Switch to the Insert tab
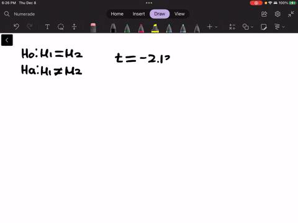 tap(138, 14)
